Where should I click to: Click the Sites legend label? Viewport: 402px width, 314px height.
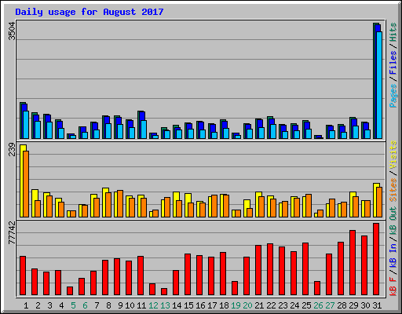pyautogui.click(x=393, y=190)
